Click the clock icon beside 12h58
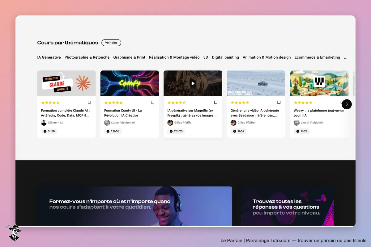Image resolution: width=371 pixels, height=247 pixels. coord(108,131)
